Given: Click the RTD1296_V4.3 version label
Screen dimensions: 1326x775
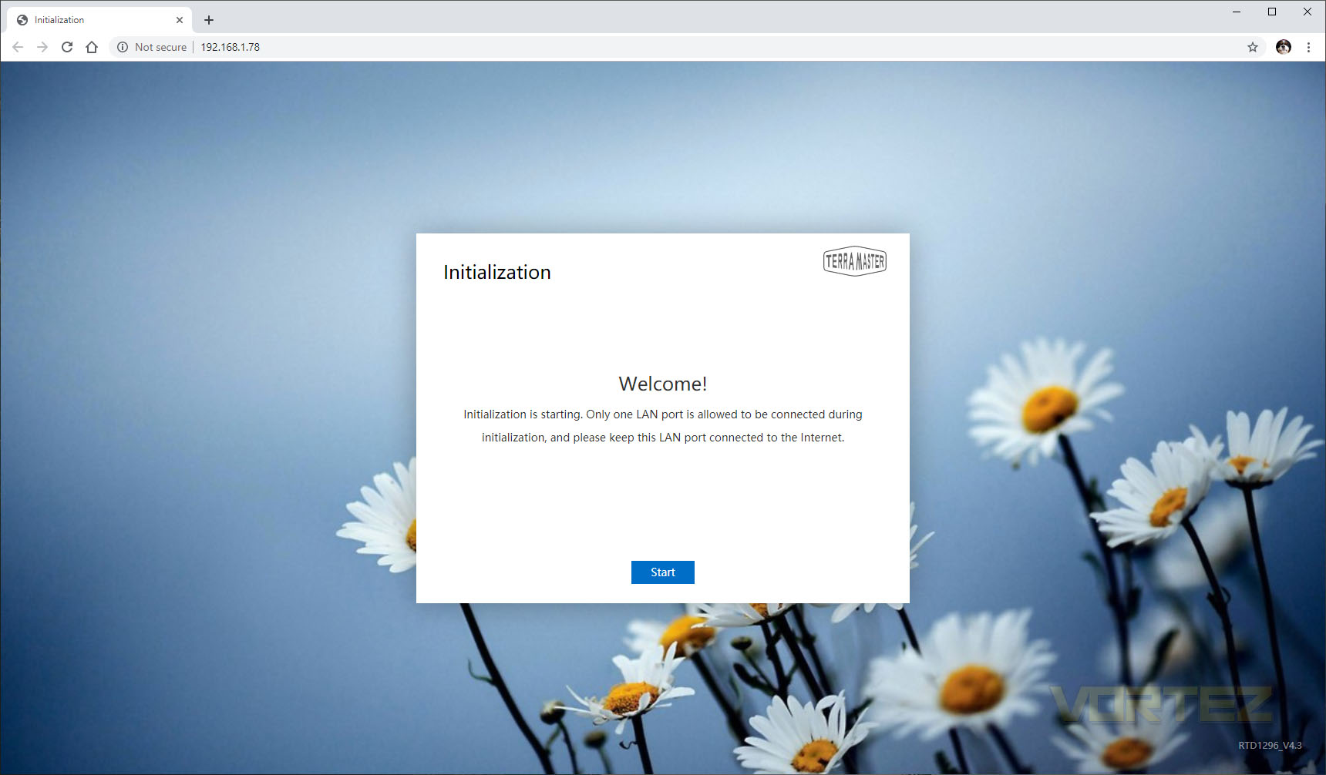Looking at the screenshot, I should pyautogui.click(x=1270, y=745).
